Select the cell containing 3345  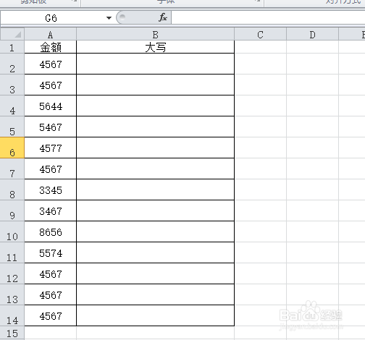(51, 190)
